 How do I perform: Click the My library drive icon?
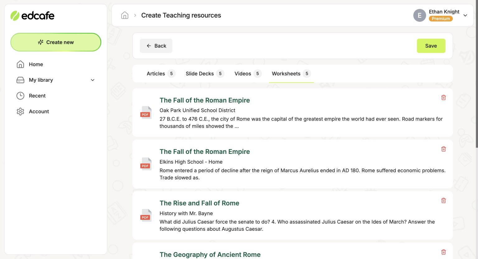(20, 80)
